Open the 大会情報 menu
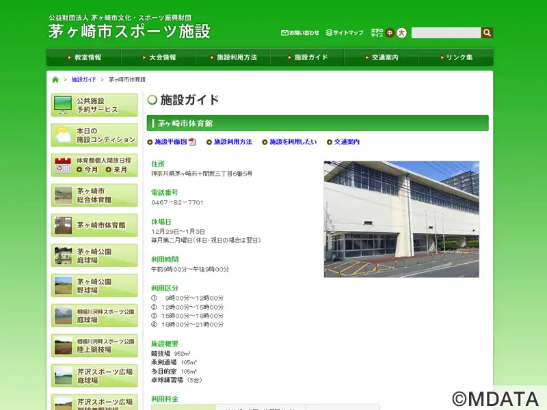 159,57
